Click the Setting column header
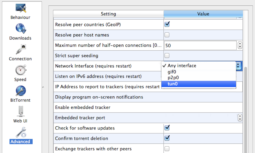255x153 pixels. coord(108,14)
